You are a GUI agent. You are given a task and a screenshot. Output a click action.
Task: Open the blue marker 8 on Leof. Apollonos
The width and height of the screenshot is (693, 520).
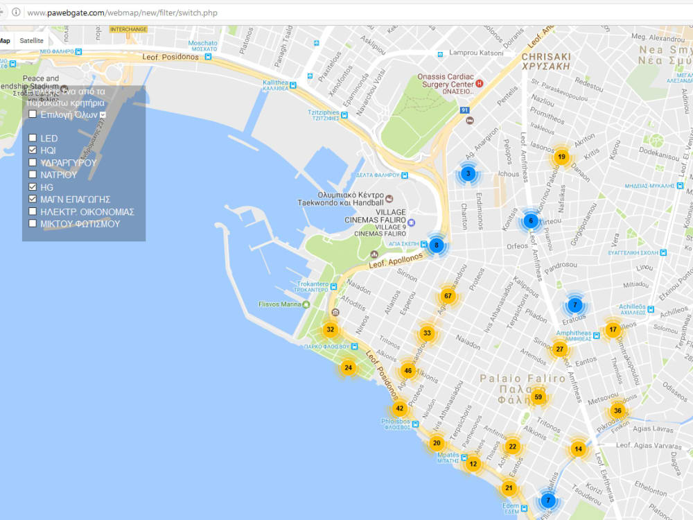[x=437, y=244]
